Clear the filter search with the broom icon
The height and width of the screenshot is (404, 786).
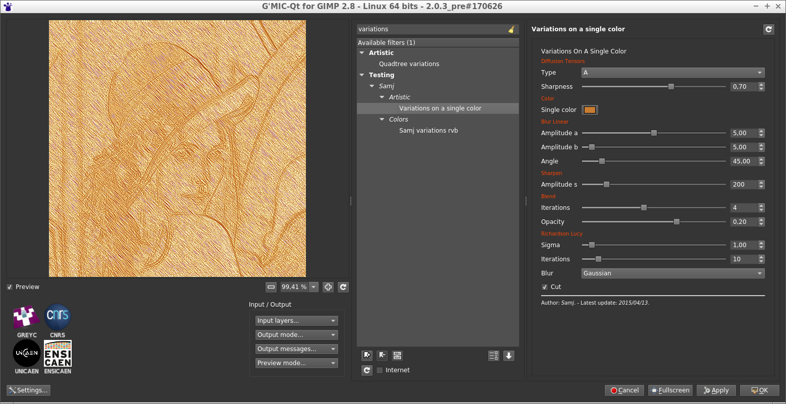(512, 29)
